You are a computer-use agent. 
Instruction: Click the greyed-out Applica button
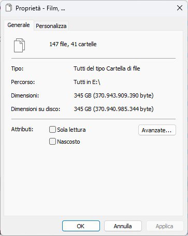[x=165, y=226]
